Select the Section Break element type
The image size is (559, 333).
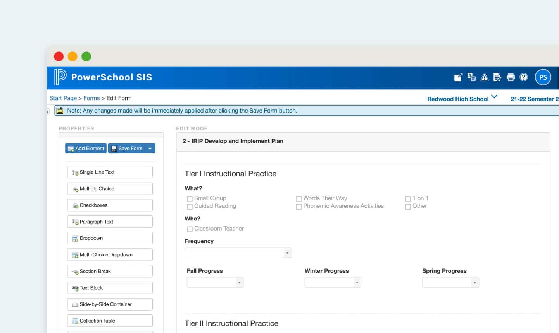click(110, 271)
